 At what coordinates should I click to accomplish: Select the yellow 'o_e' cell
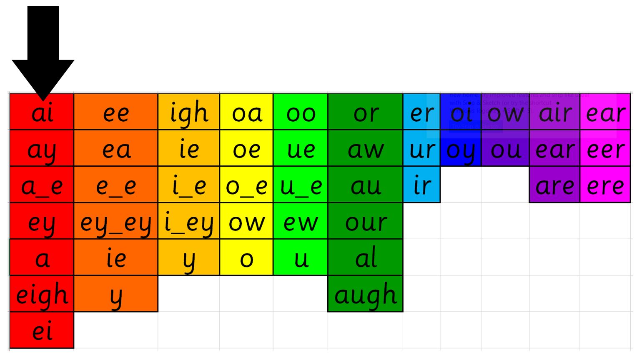pos(246,185)
